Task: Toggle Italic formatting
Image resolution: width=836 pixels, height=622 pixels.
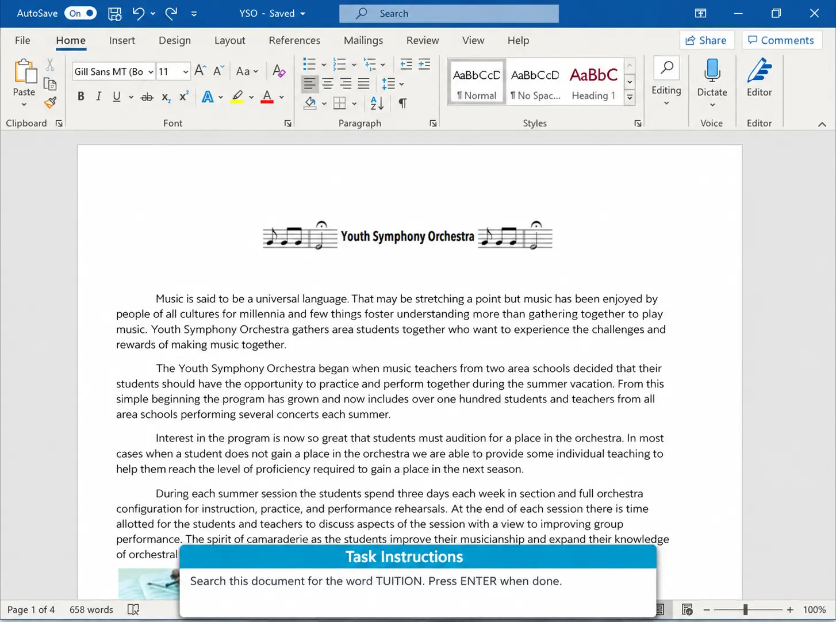Action: click(99, 97)
